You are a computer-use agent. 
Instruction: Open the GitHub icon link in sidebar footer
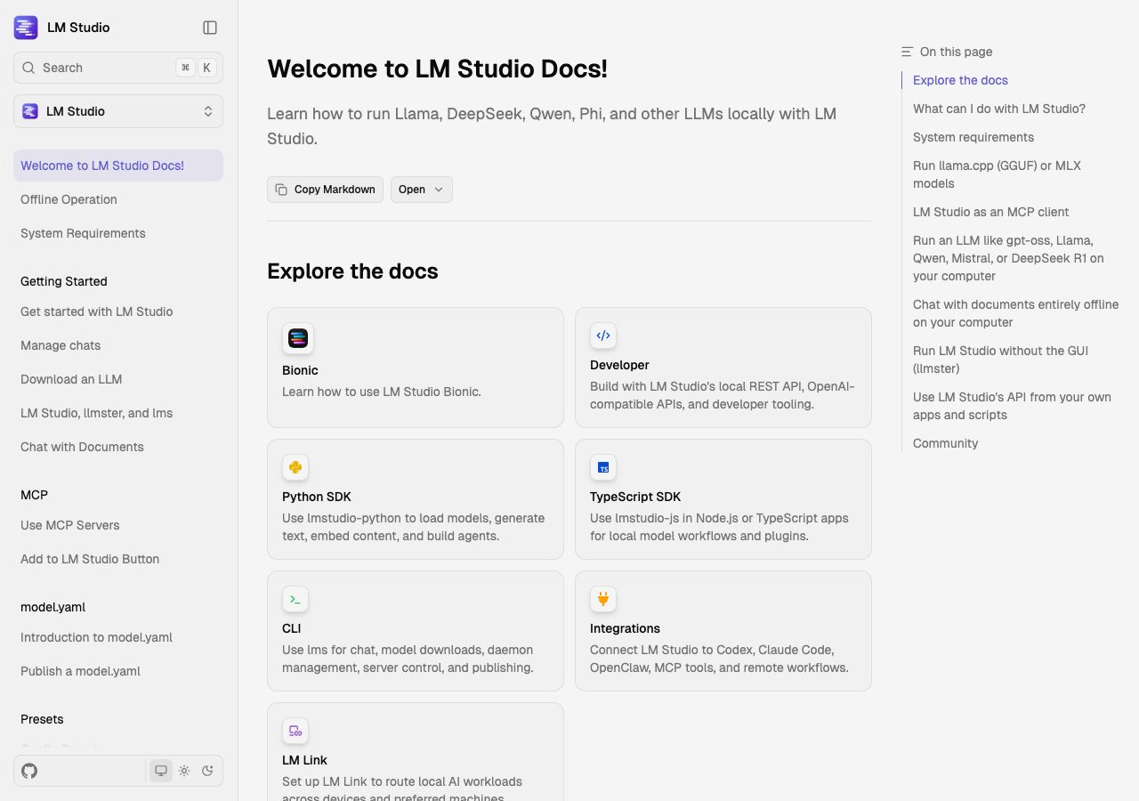pos(29,771)
